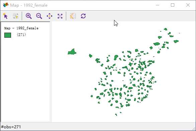The width and height of the screenshot is (196, 131).
Task: Open the Base Map icon
Action: (73, 16)
